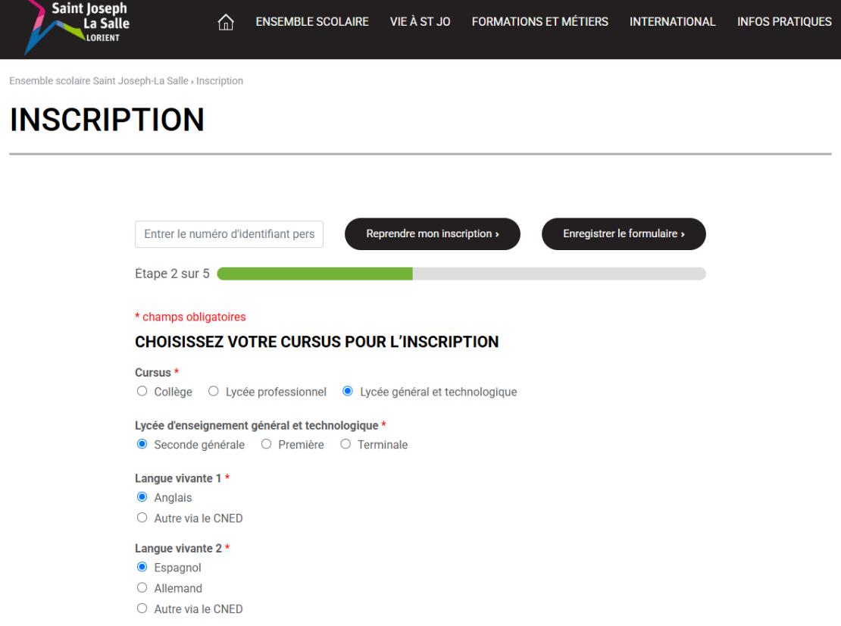Open the INTERNATIONAL navigation menu
This screenshot has width=841, height=626.
(x=672, y=22)
